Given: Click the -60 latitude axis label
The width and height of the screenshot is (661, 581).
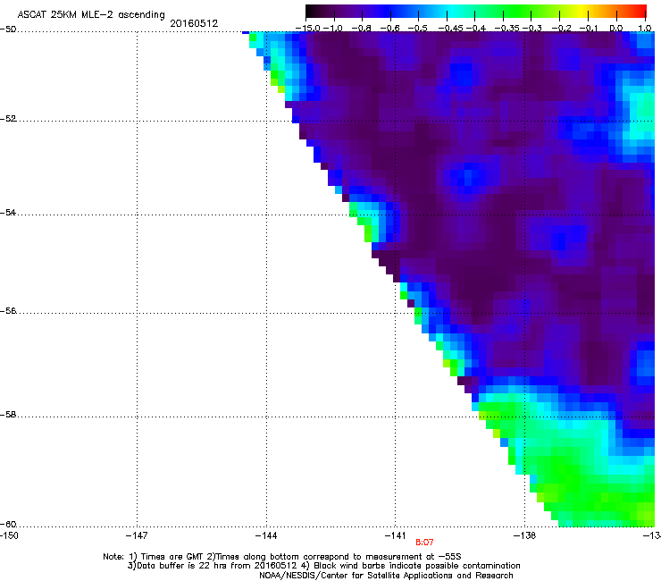Looking at the screenshot, I should pyautogui.click(x=8, y=524).
